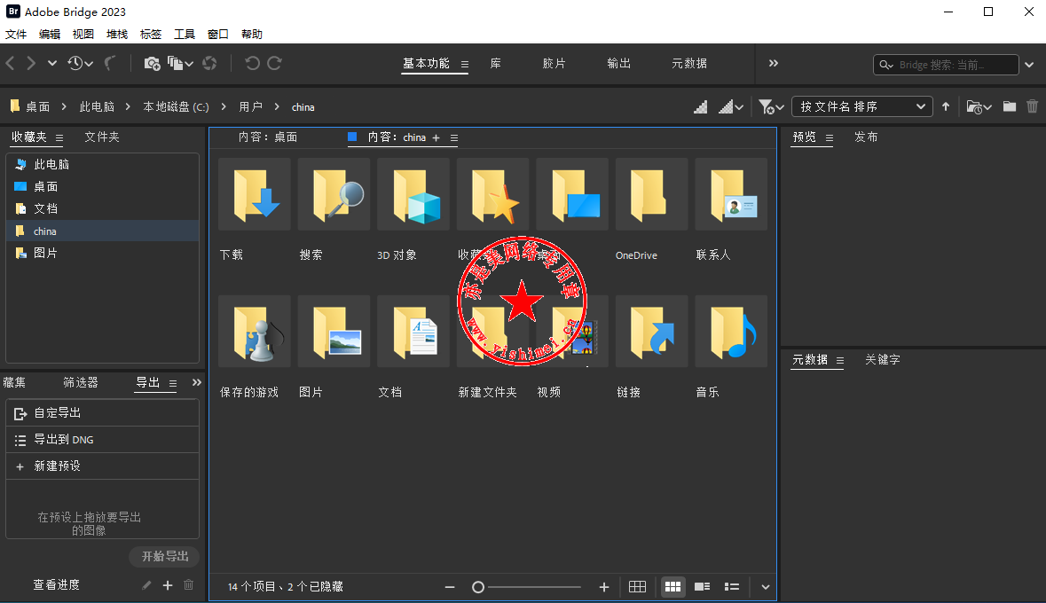This screenshot has height=603, width=1046.
Task: Click 新建预设
Action: (103, 466)
